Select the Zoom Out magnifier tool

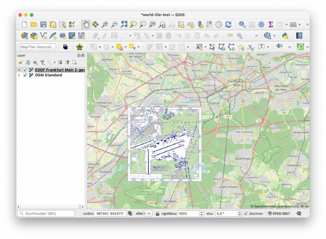(x=114, y=25)
